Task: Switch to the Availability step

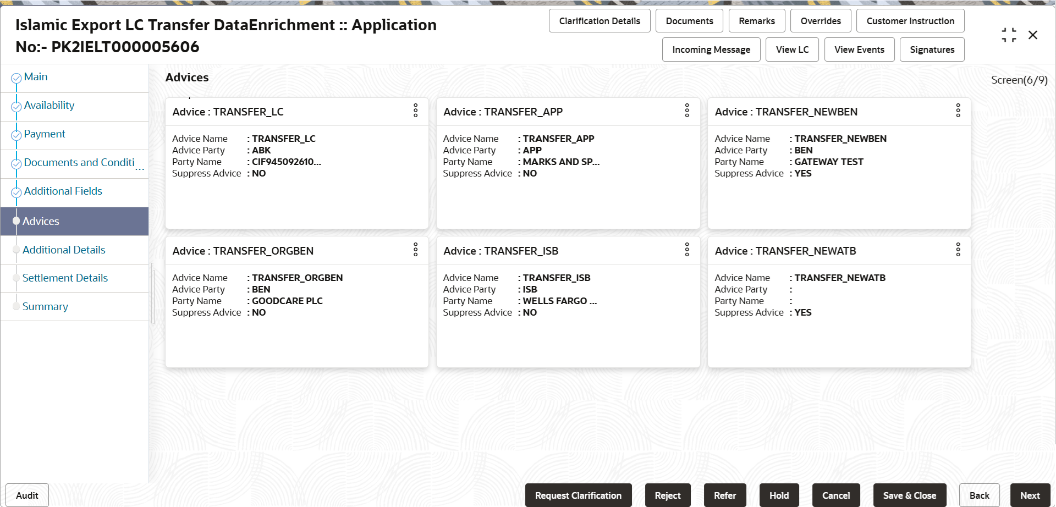Action: click(49, 106)
